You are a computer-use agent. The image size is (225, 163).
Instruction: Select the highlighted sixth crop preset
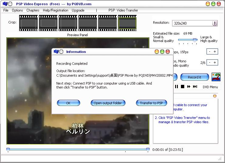[x=127, y=23]
